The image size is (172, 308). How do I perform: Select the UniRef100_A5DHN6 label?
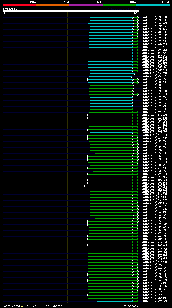154,230
